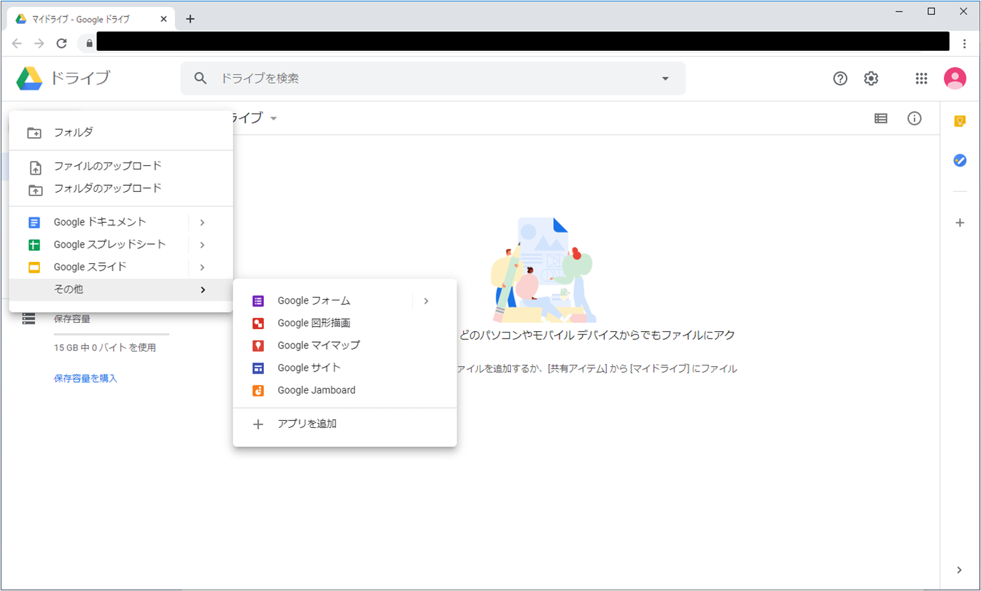
Task: Create a new Google スライド
Action: click(99, 267)
